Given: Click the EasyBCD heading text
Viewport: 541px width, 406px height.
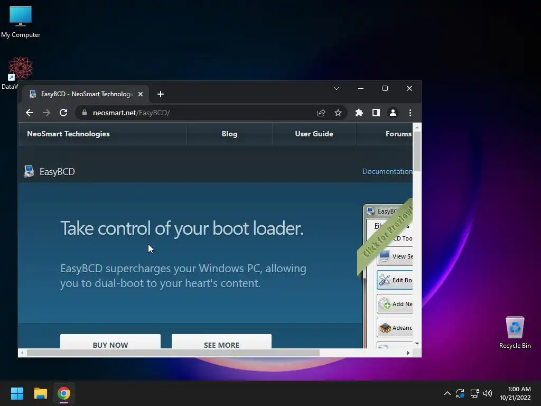Looking at the screenshot, I should 57,172.
